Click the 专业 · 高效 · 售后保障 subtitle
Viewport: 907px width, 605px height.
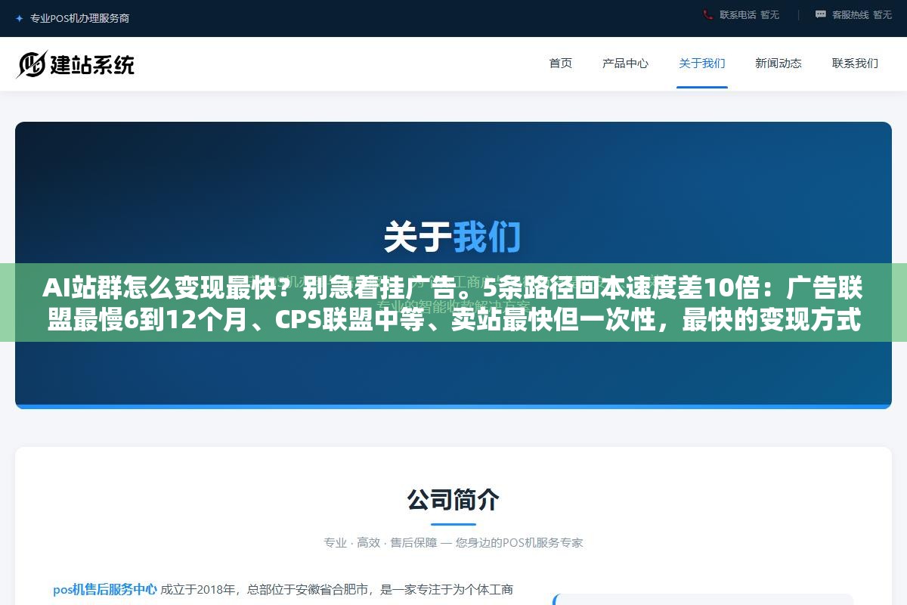(453, 542)
